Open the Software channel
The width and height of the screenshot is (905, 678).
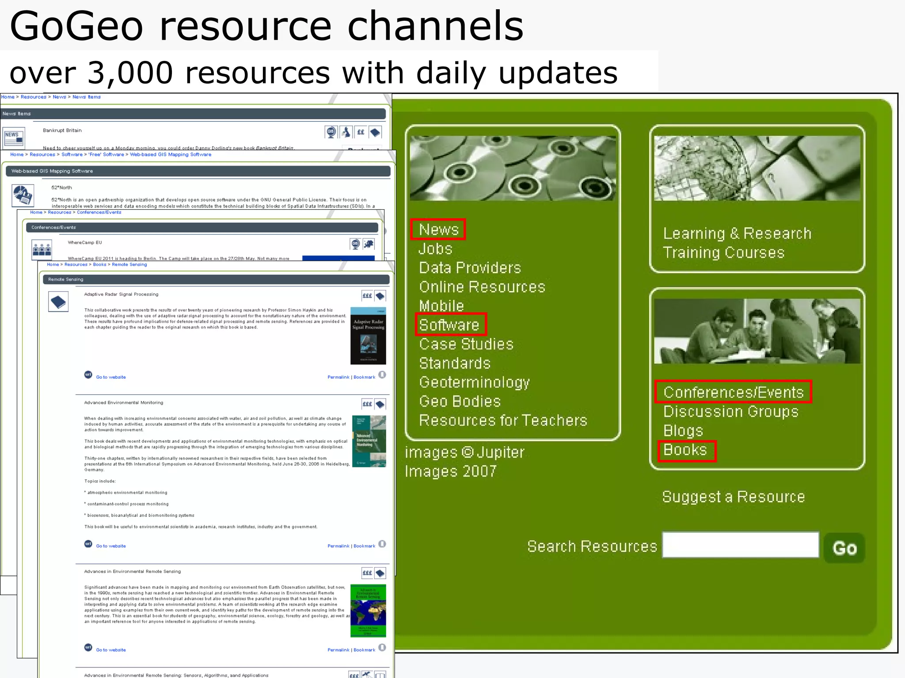(x=449, y=325)
